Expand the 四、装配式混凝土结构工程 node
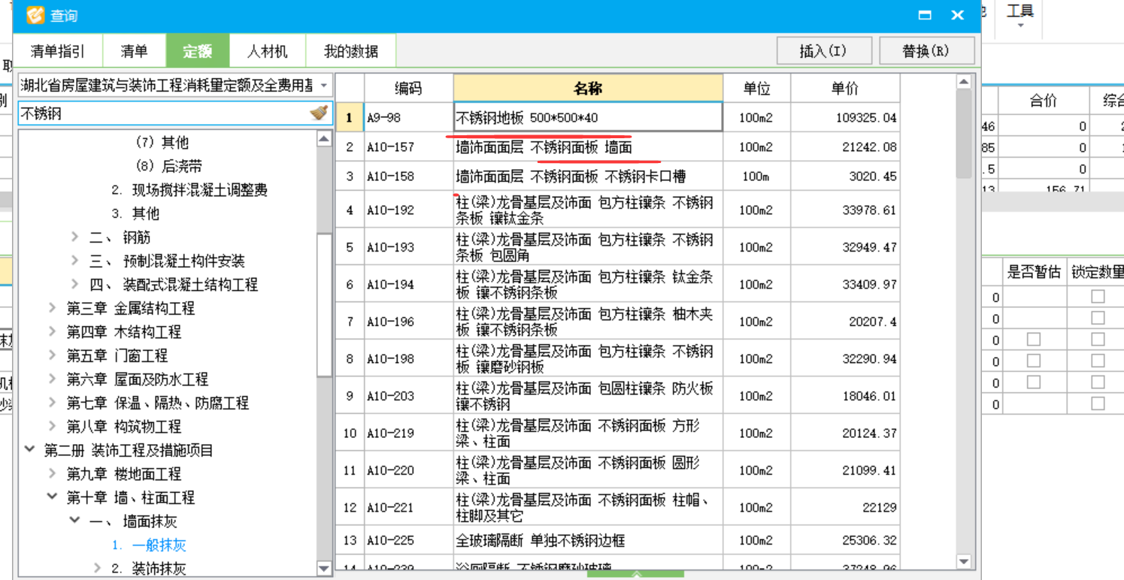Screen dimensions: 1124x580 (74, 285)
